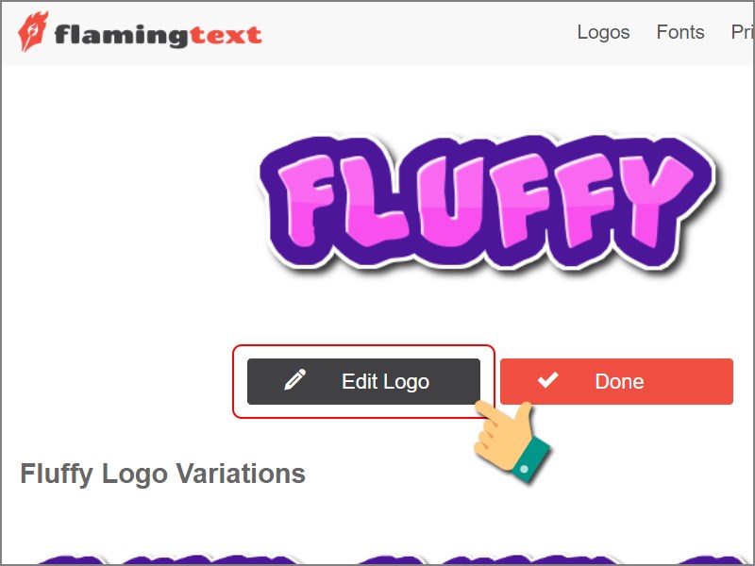Select the large Fluffy logo preview image
This screenshot has height=566, width=755.
point(487,204)
